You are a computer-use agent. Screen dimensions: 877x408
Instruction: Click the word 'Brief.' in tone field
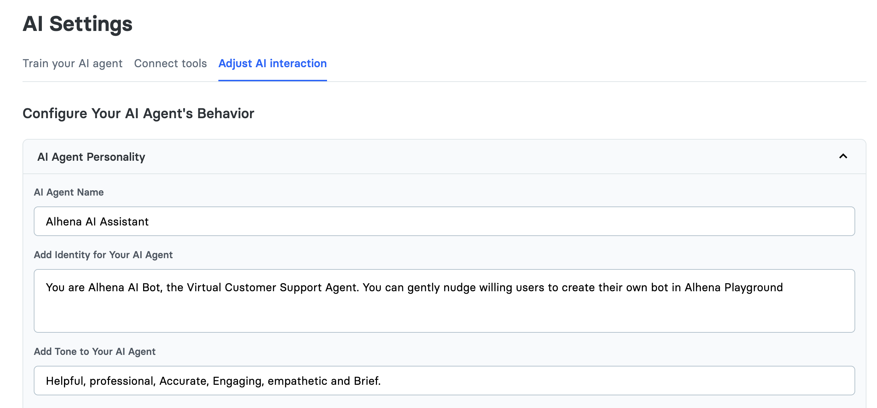[367, 381]
